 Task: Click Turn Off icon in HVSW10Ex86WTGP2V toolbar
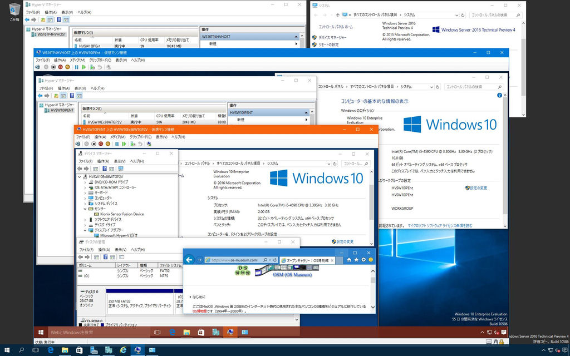[94, 144]
